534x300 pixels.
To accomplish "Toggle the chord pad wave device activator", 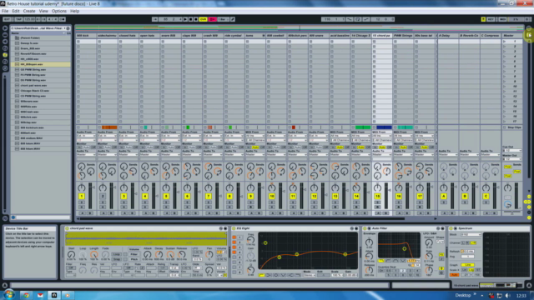I will pos(67,228).
